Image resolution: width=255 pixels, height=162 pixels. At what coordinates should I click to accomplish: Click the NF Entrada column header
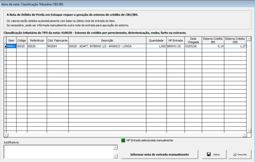pyautogui.click(x=176, y=40)
